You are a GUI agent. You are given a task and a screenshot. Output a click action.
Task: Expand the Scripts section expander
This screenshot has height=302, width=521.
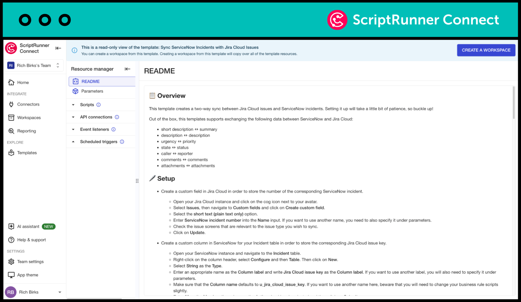73,105
